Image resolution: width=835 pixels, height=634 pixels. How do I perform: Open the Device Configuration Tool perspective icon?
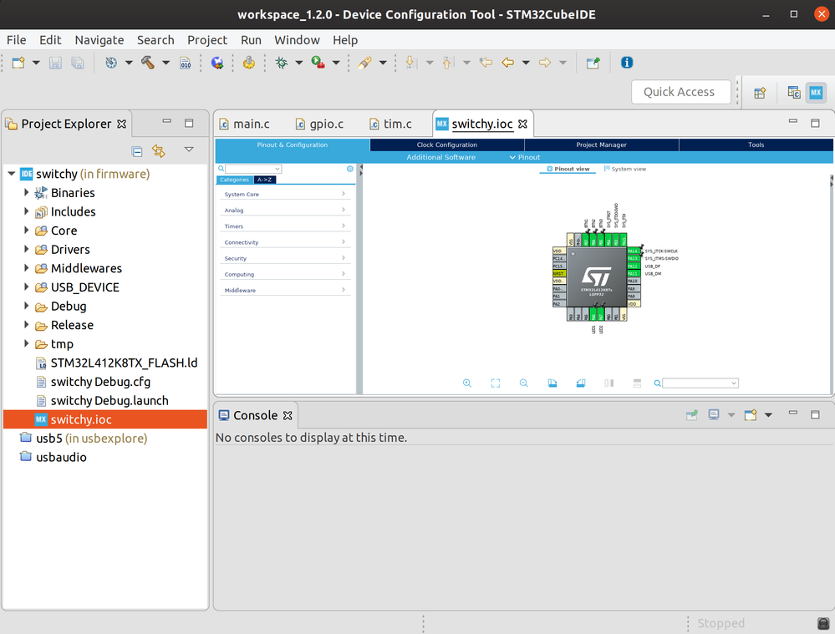(816, 93)
